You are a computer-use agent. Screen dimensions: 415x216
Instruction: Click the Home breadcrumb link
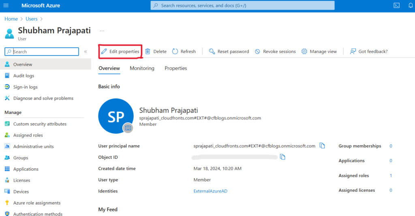(x=11, y=19)
